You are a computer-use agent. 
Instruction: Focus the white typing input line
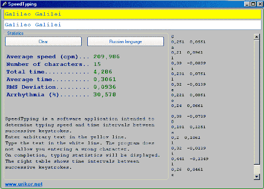tap(133, 25)
